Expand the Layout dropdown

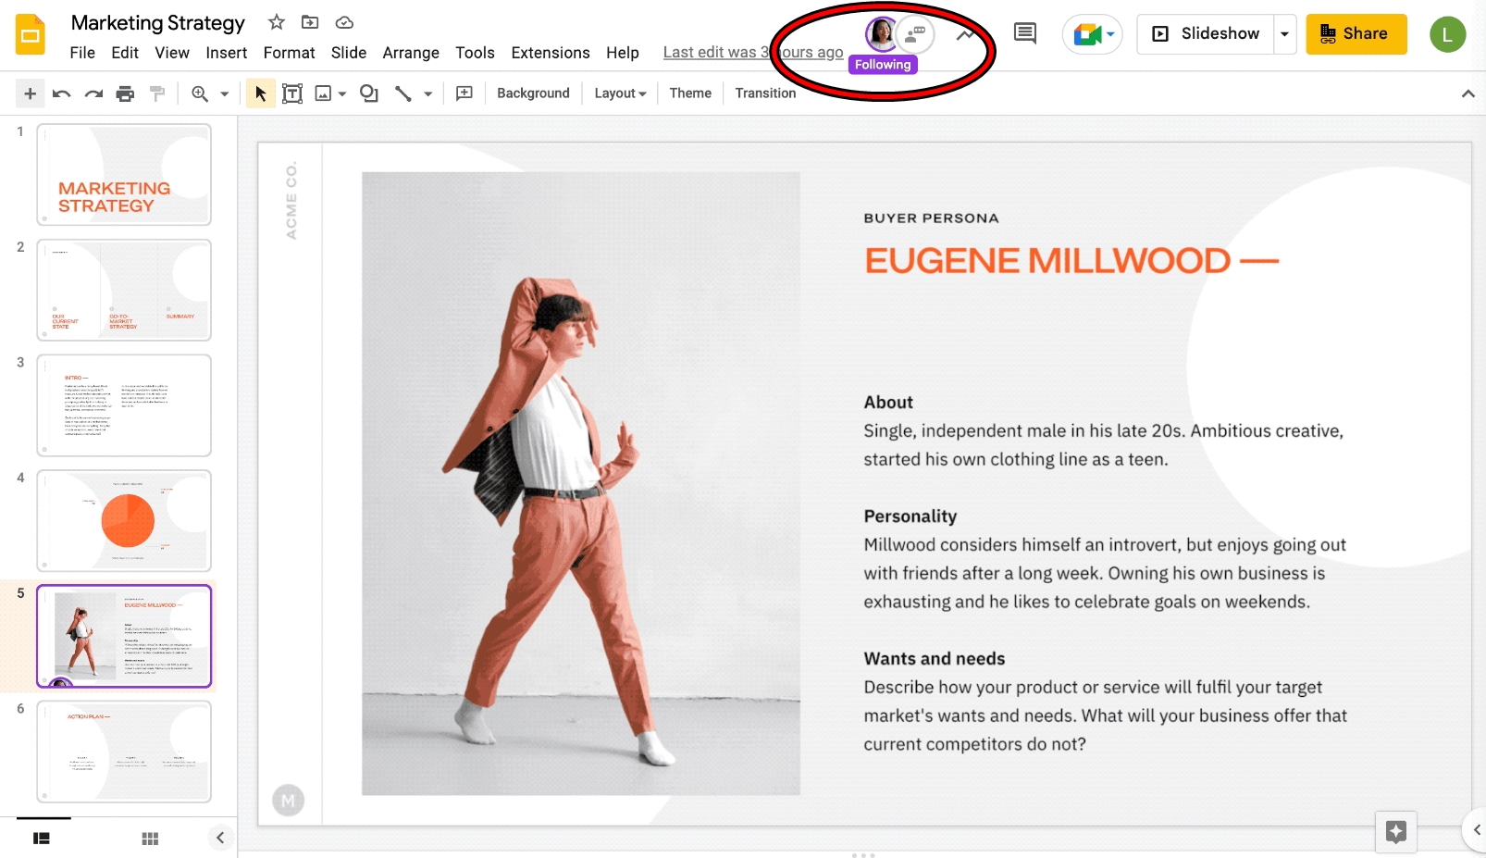619,93
